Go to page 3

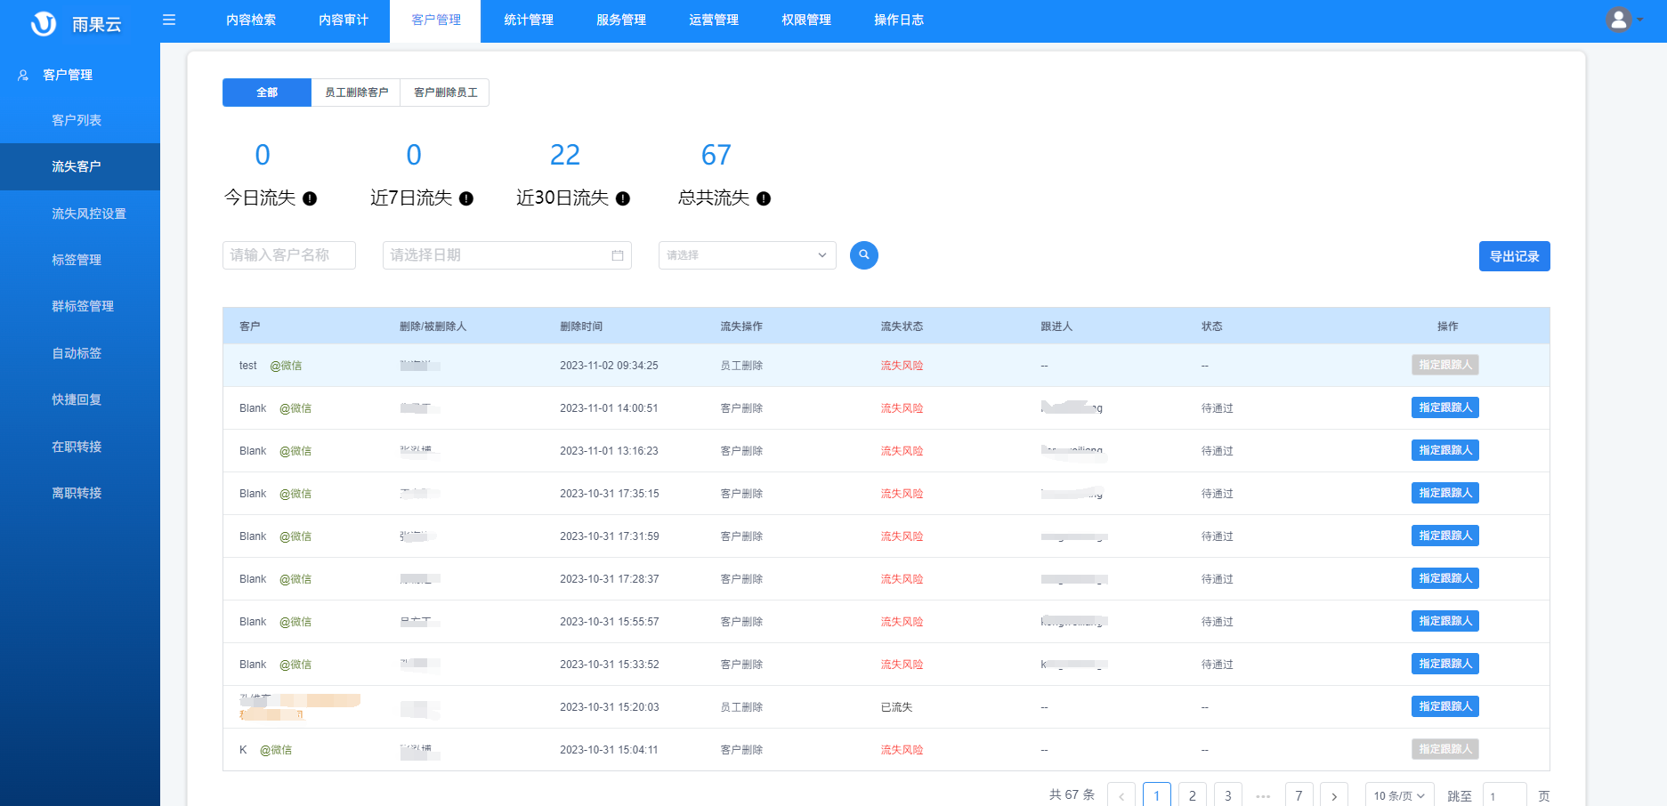point(1228,795)
